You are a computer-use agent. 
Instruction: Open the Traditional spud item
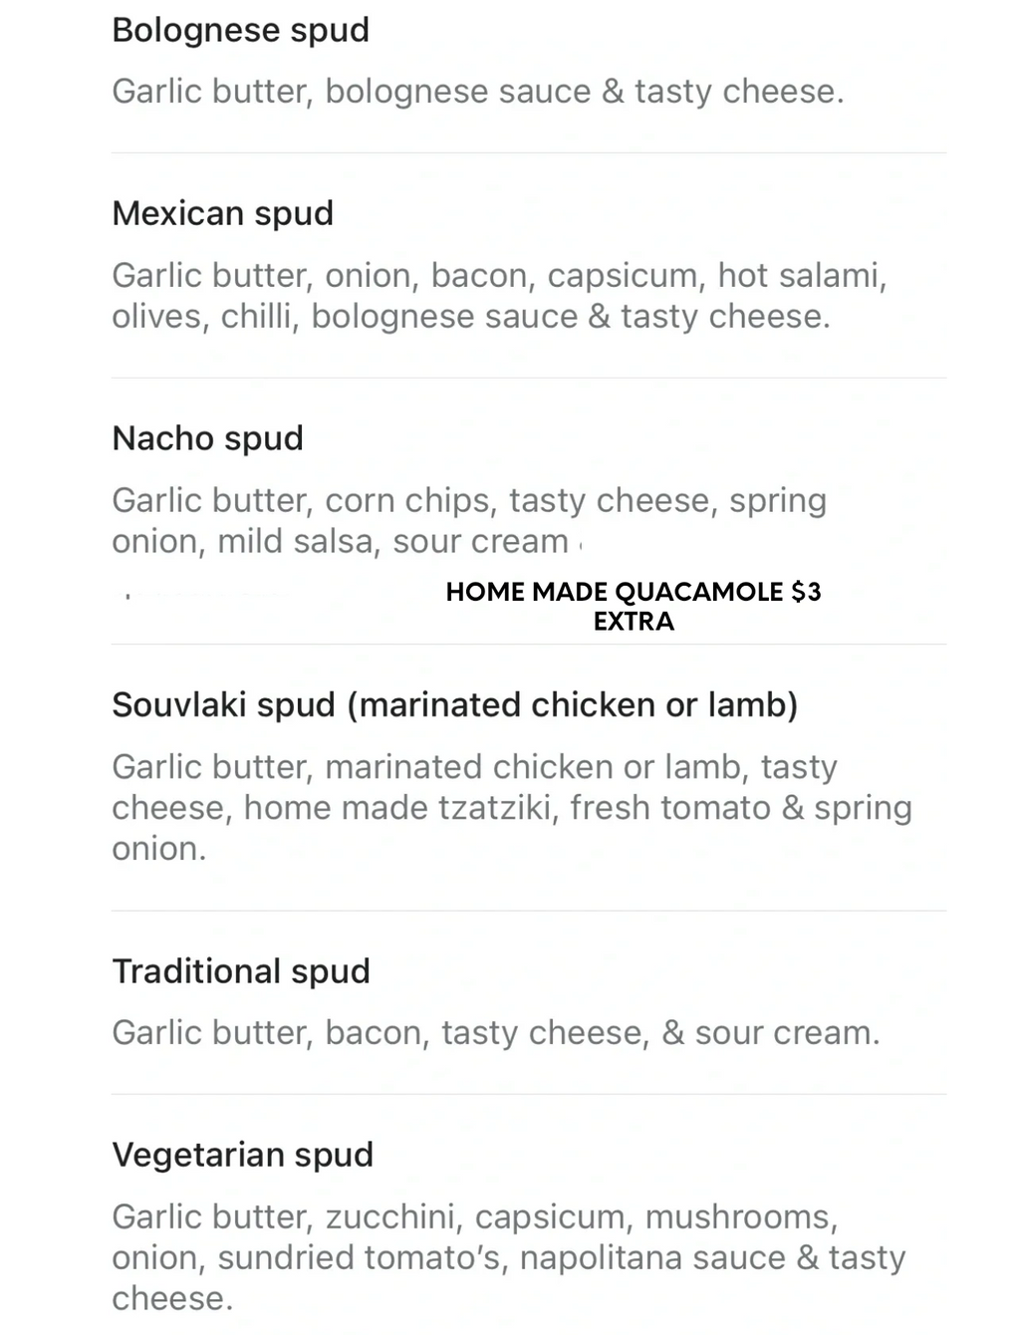[240, 971]
